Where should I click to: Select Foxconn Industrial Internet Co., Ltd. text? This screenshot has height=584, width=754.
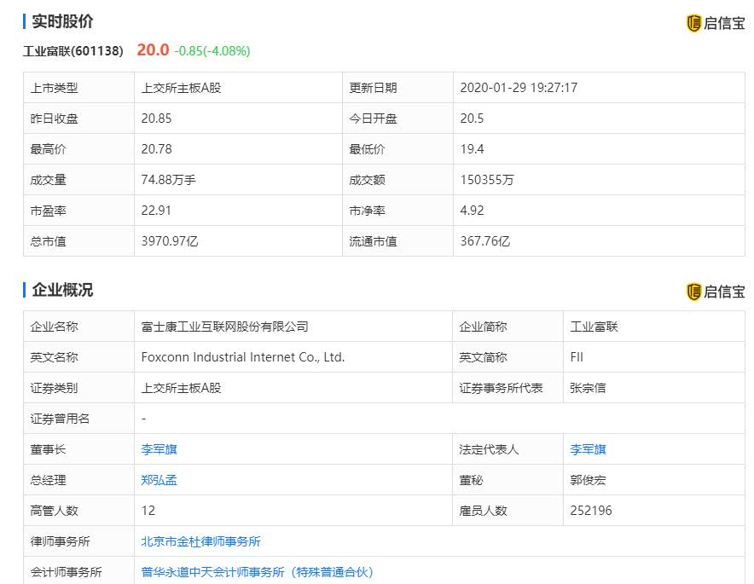(243, 357)
